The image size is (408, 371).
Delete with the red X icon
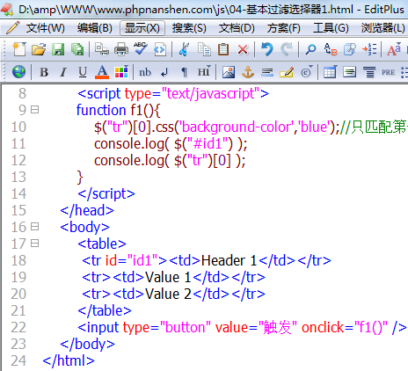click(243, 49)
